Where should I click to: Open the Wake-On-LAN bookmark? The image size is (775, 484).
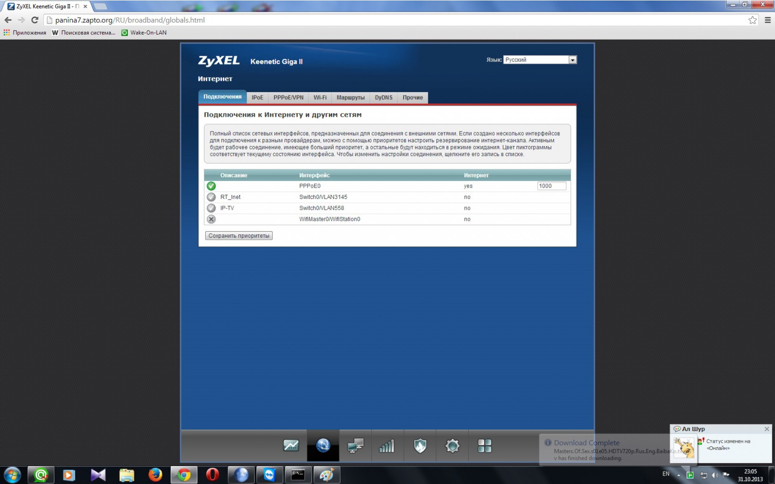tap(144, 33)
